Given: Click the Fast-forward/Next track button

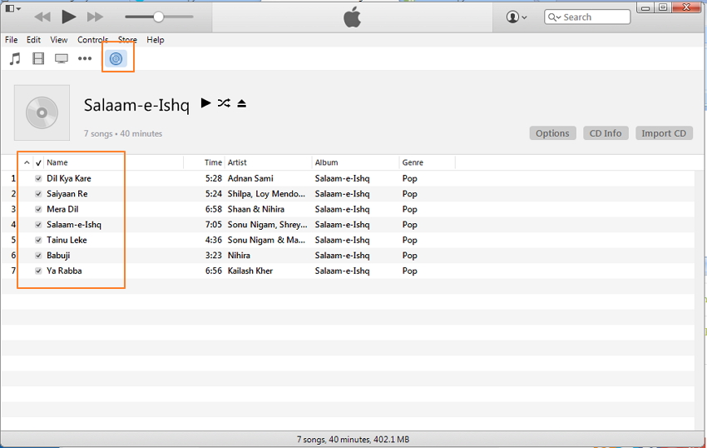Looking at the screenshot, I should 95,17.
